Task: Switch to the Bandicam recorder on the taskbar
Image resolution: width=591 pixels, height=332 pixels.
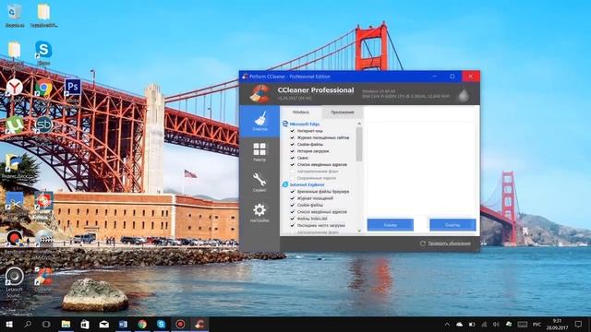Action: coord(180,324)
